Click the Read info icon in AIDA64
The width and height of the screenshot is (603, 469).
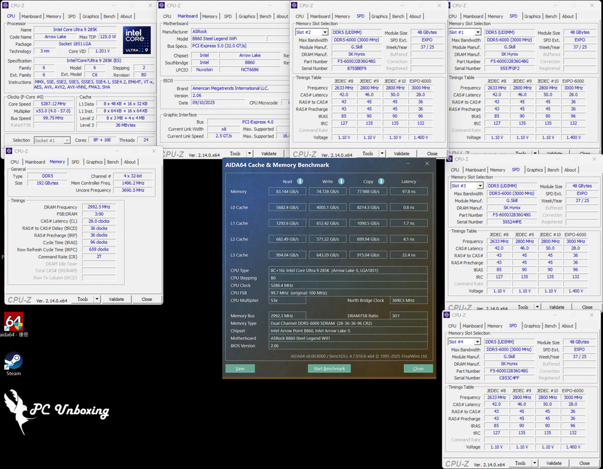coord(300,181)
